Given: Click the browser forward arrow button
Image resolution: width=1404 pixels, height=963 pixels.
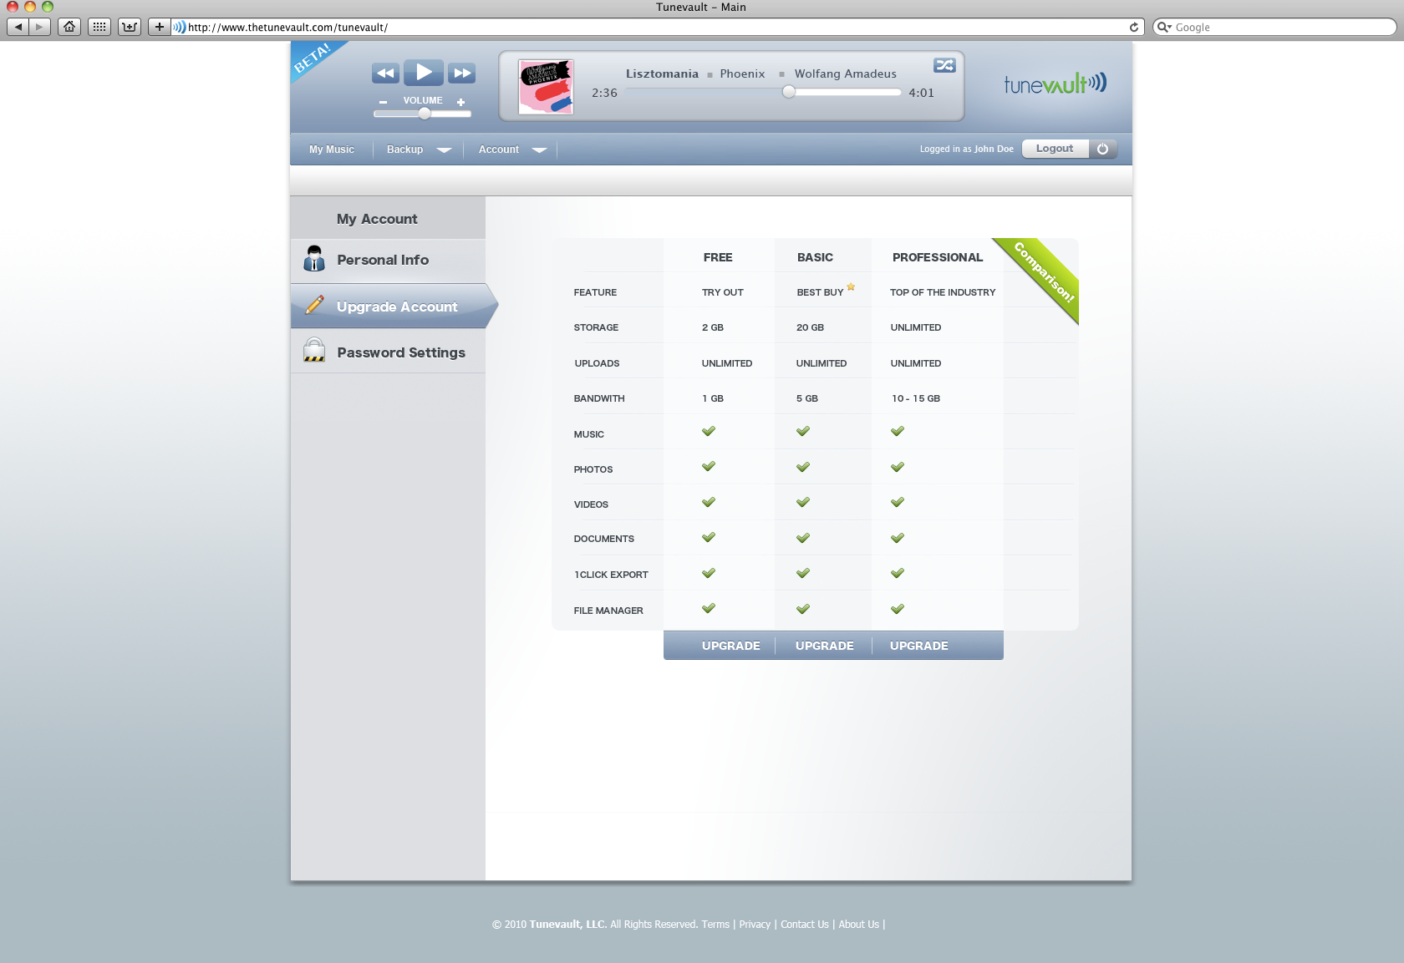Looking at the screenshot, I should (x=40, y=27).
